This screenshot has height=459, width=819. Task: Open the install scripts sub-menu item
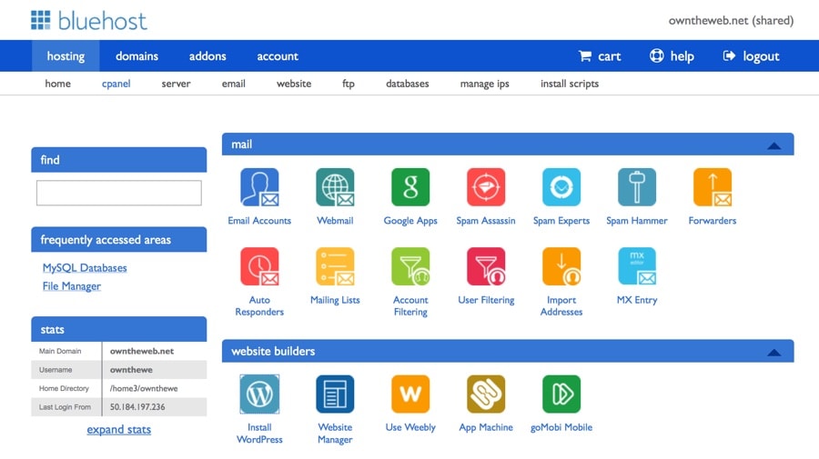click(x=570, y=84)
